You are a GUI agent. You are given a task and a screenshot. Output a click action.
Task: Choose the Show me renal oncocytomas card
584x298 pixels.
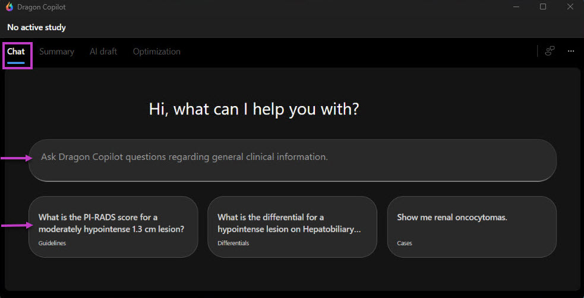472,227
